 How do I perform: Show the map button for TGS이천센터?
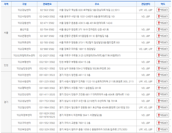(163, 75)
